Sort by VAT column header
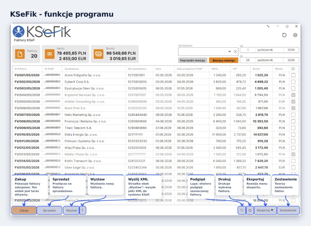Image resolution: width=311 pixels, height=226 pixels. 235,69
